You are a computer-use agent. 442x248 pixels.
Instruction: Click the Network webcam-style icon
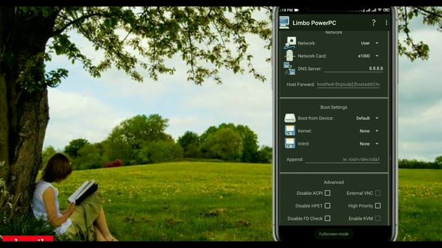tap(290, 43)
